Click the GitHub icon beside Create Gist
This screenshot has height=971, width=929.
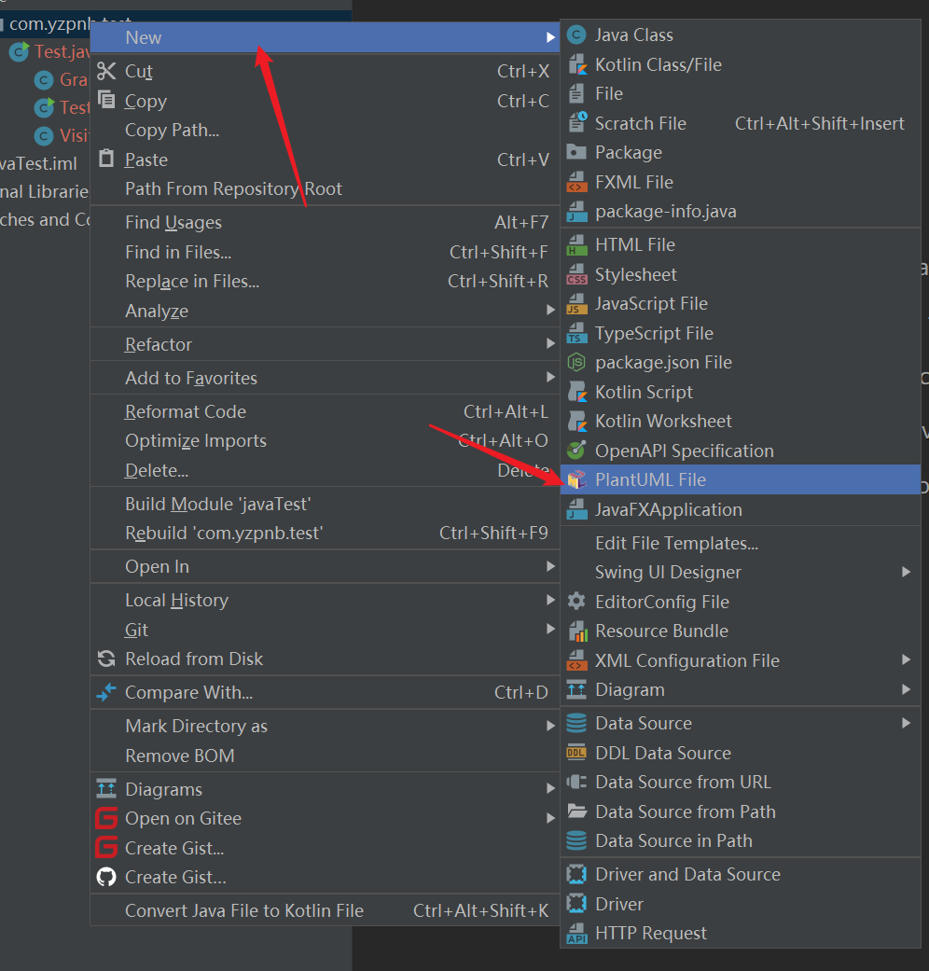coord(106,877)
